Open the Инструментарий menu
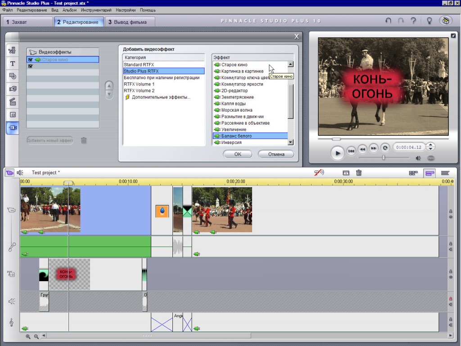Viewport: 461px width, 346px height. click(96, 10)
